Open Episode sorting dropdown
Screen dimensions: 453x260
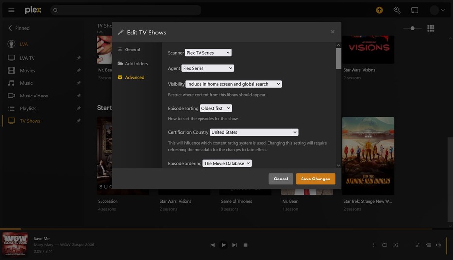coord(216,108)
